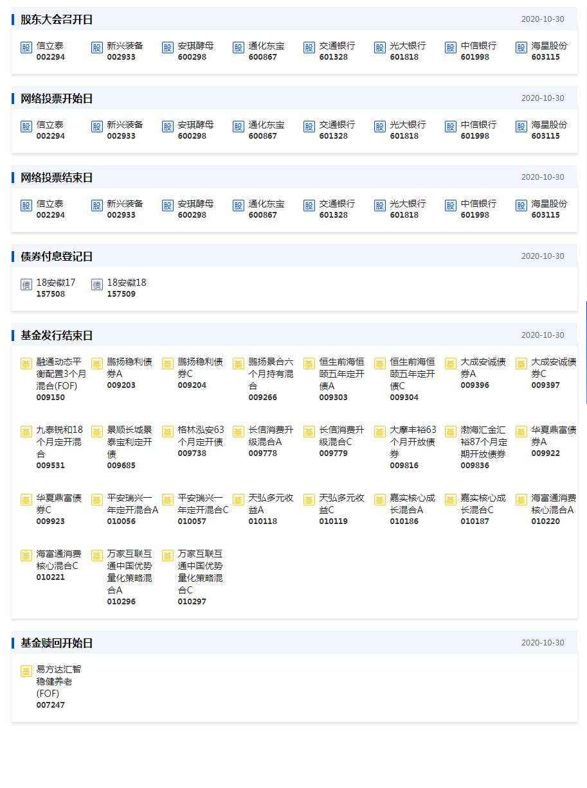Open 安琪酵母 under 股东大会召开日
The width and height of the screenshot is (587, 788).
(195, 46)
